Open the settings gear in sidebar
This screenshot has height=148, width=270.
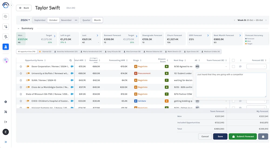(6, 102)
